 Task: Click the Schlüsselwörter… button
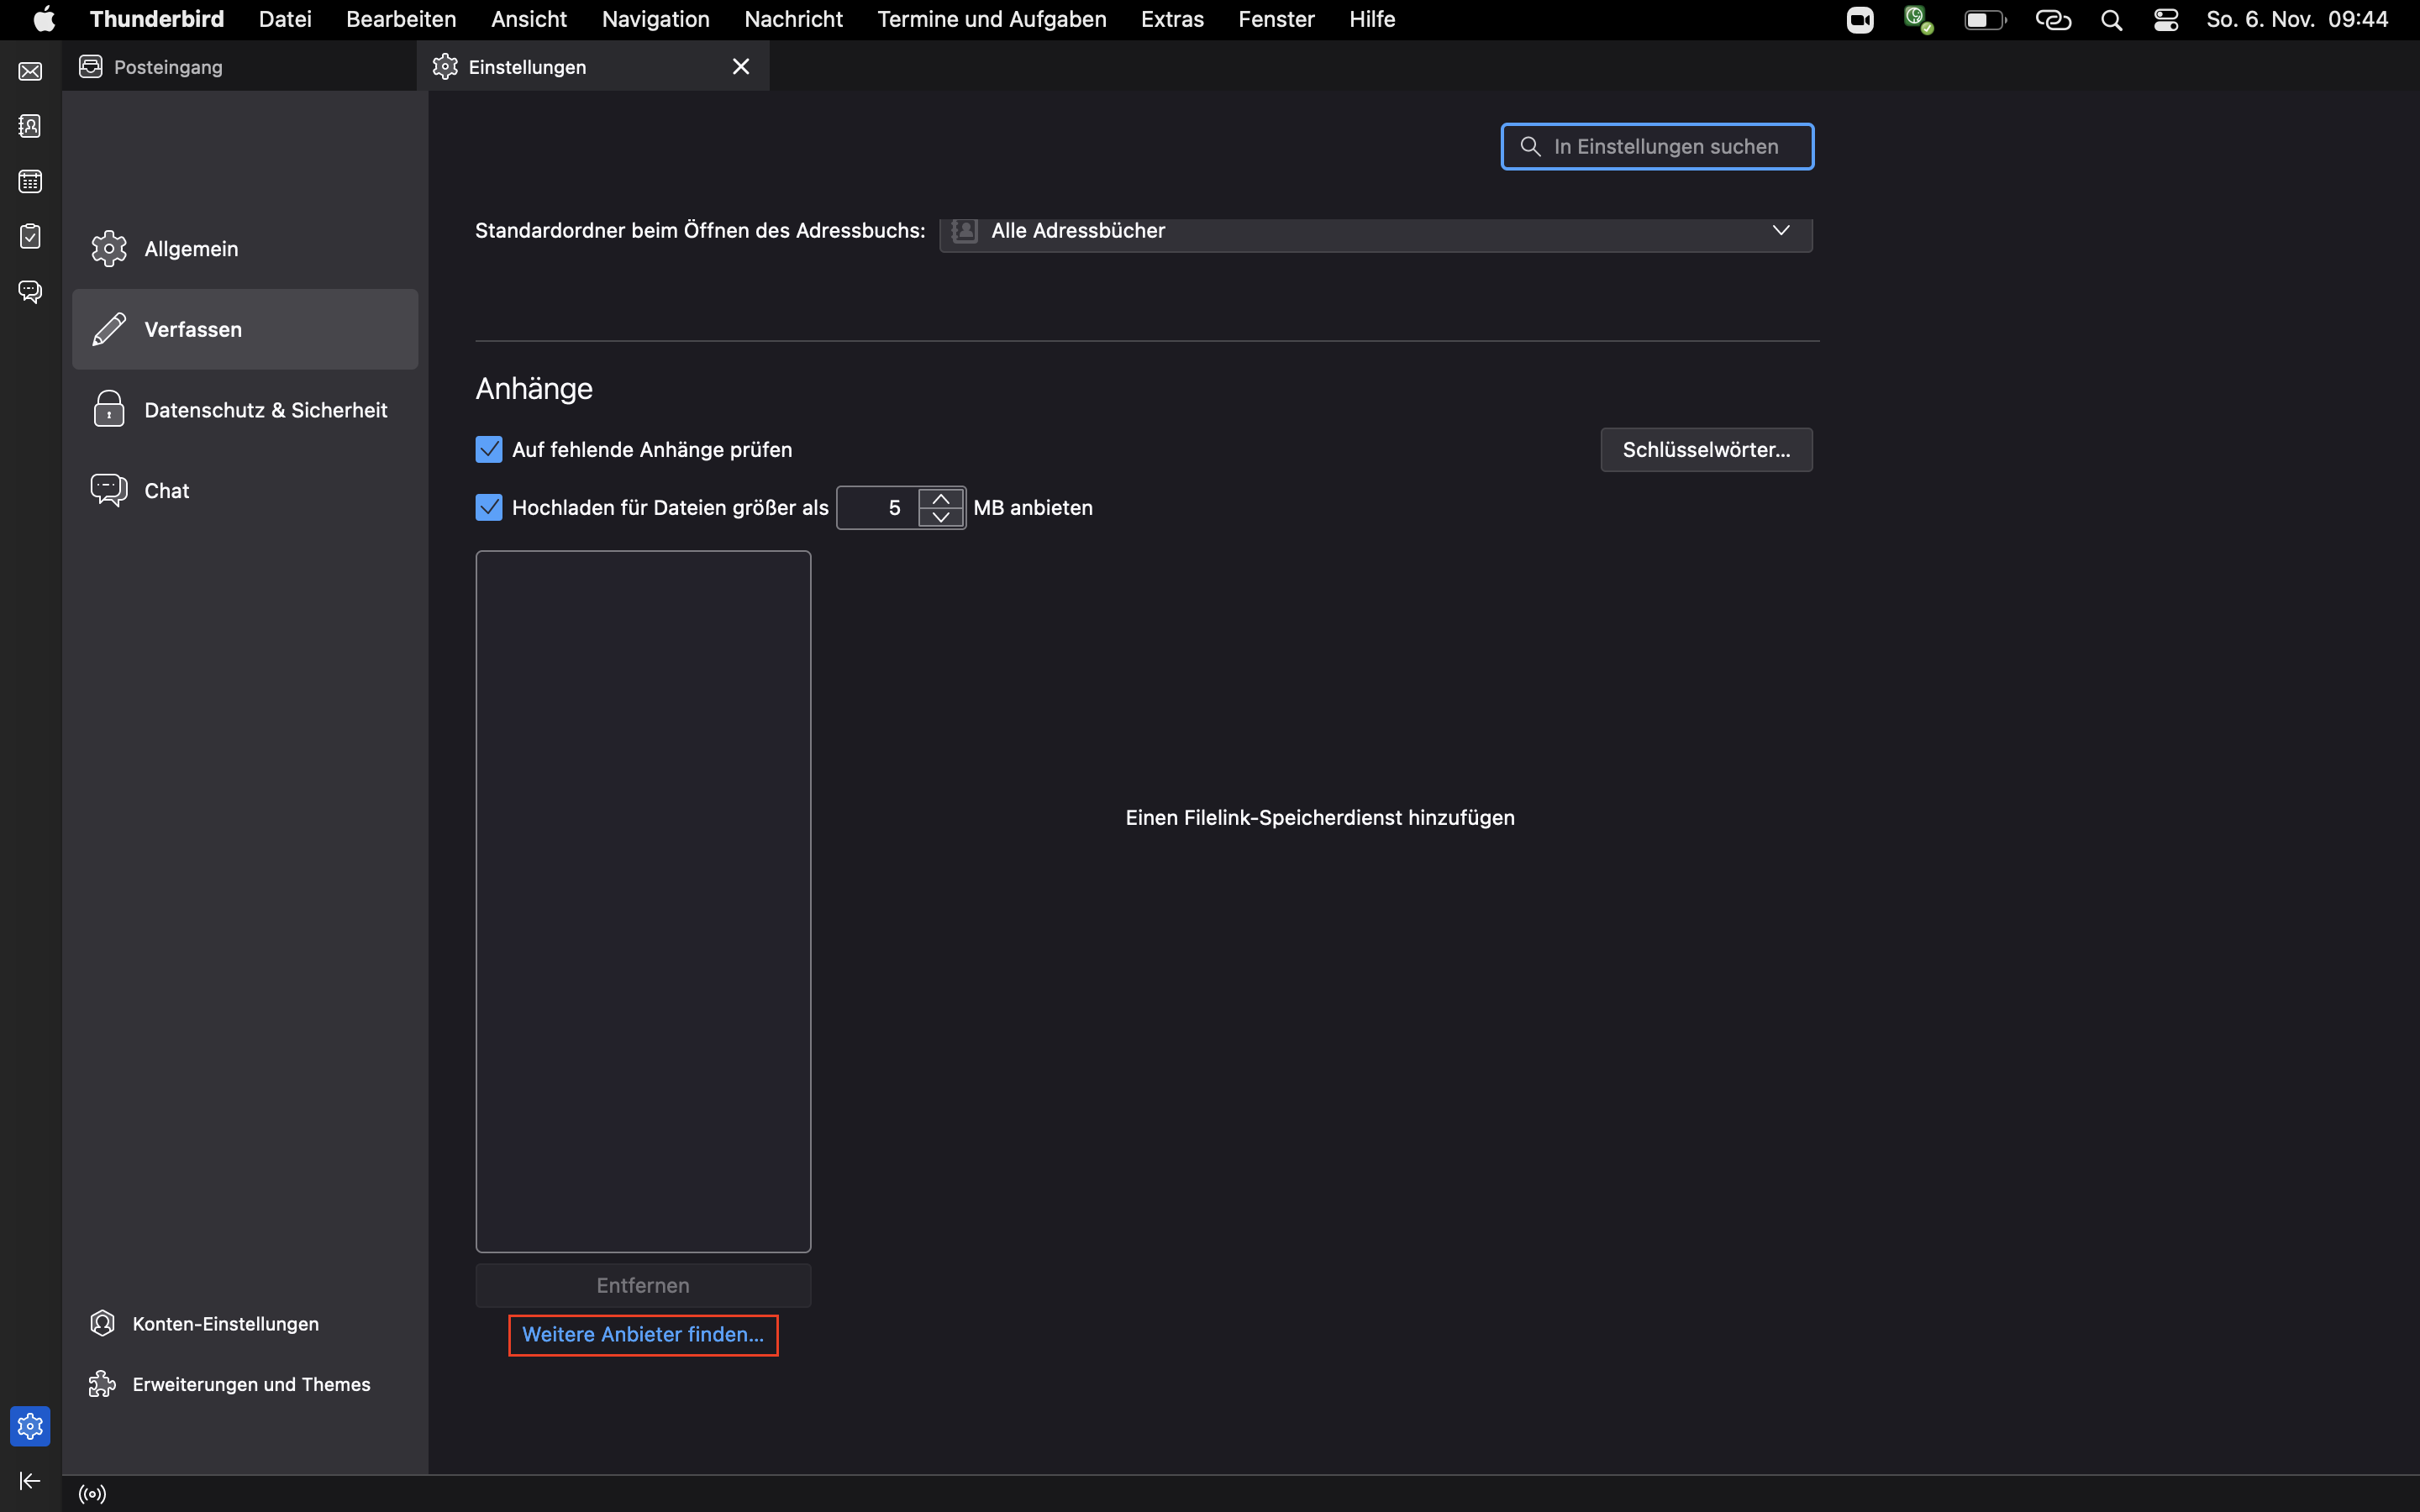point(1705,450)
